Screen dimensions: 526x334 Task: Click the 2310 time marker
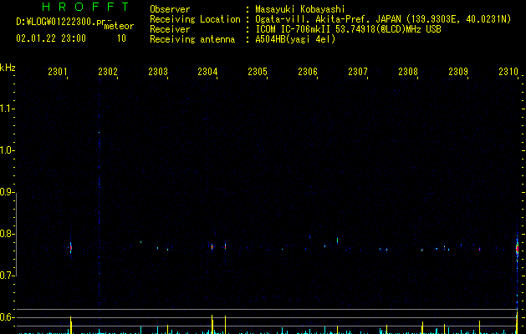tap(508, 72)
